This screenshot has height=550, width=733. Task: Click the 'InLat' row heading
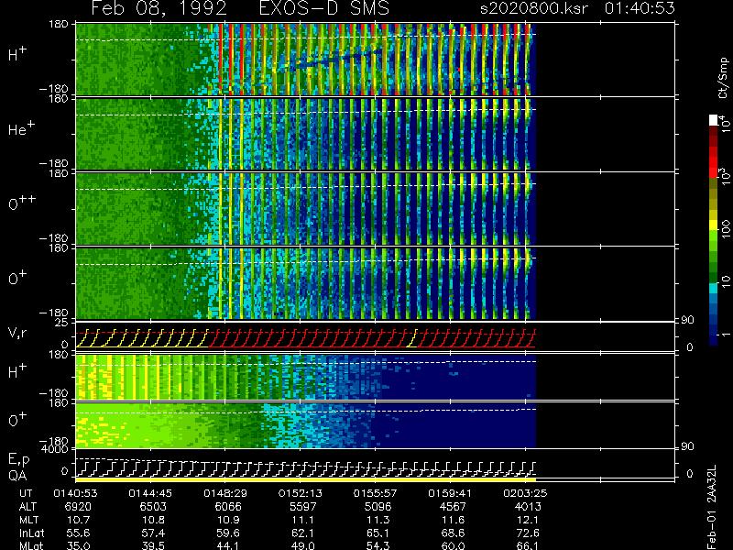(x=32, y=533)
